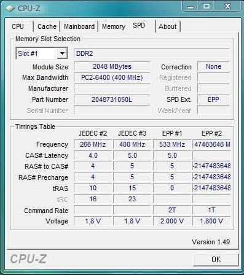Select the 400 MHz frequency cell
The height and width of the screenshot is (275, 244).
click(x=132, y=144)
